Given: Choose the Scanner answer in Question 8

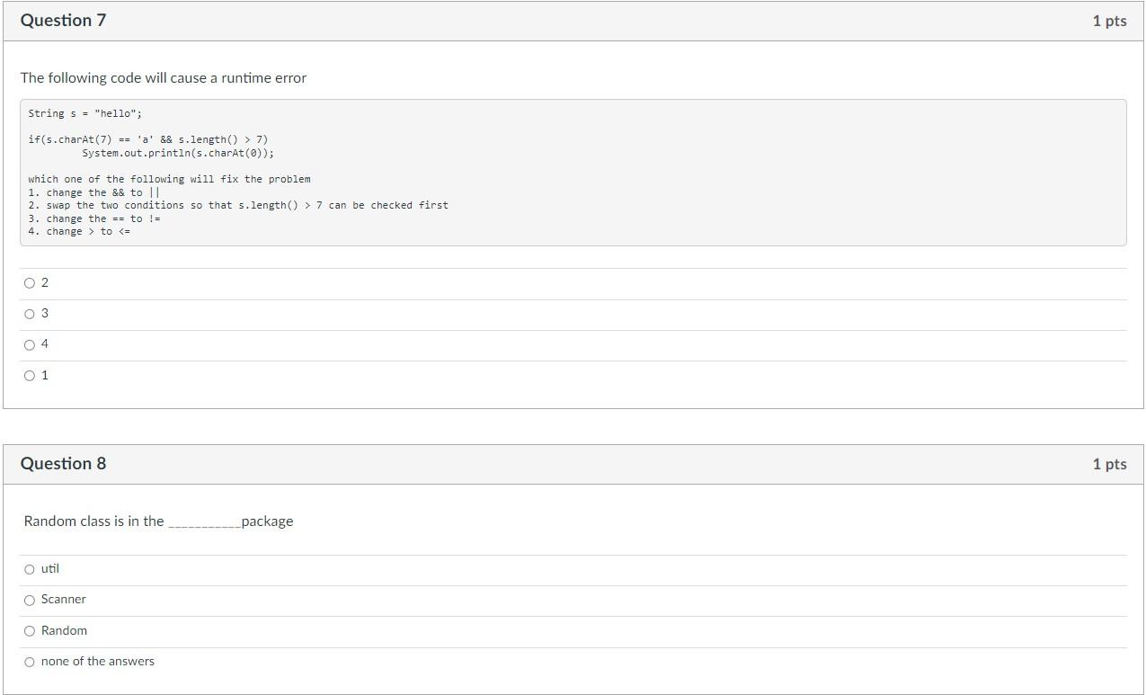Looking at the screenshot, I should click(x=30, y=600).
